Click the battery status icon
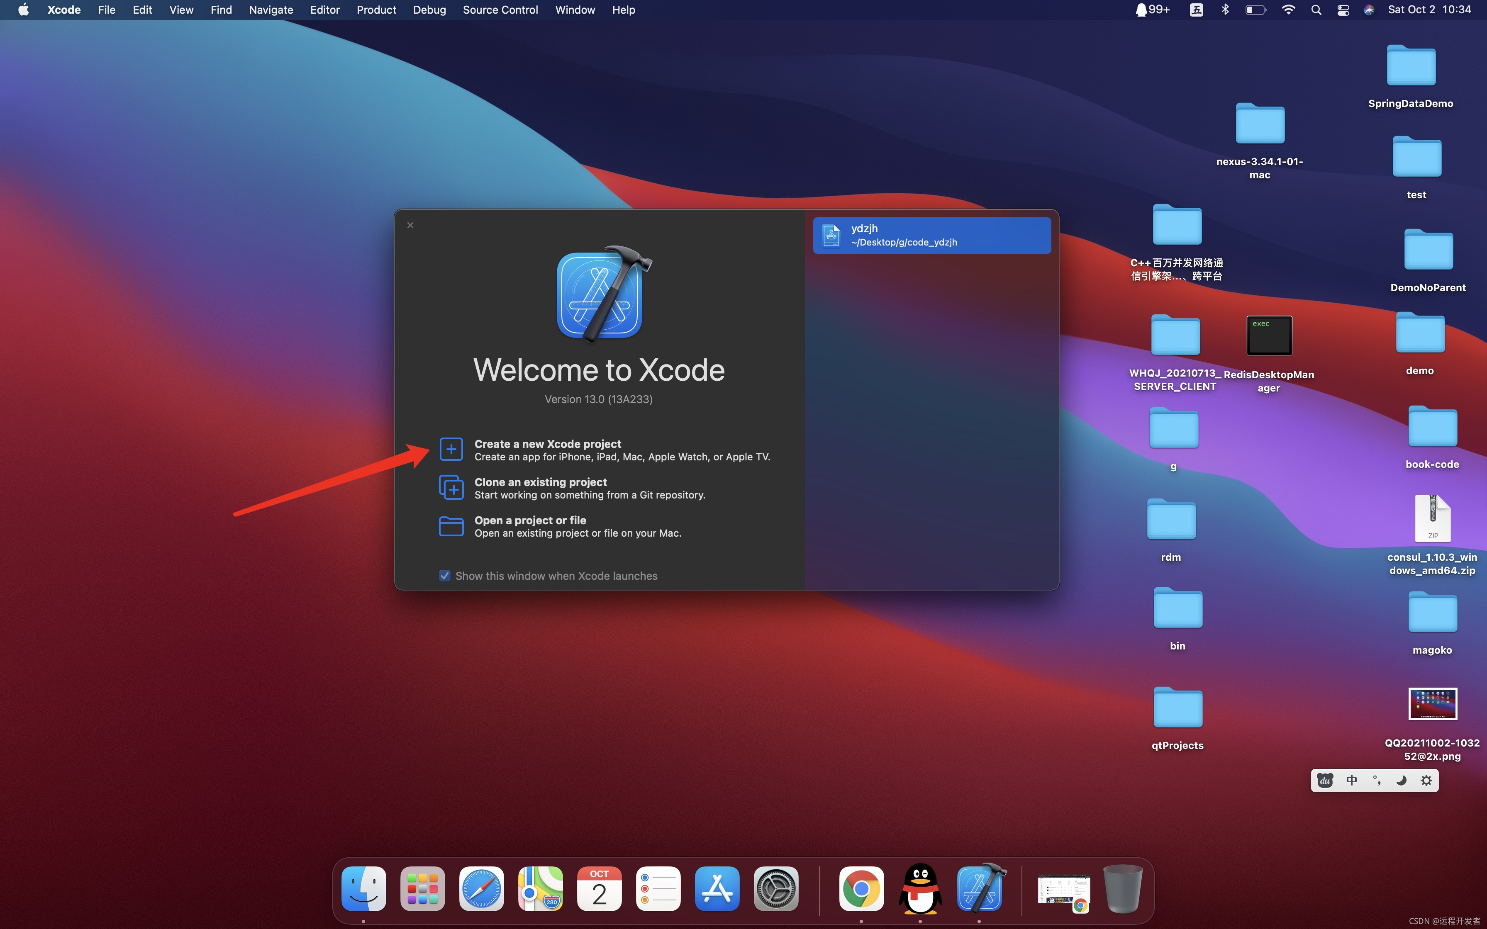The width and height of the screenshot is (1487, 929). [x=1255, y=10]
